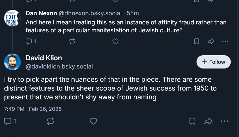
Task: Open David Klion's display name link
Action: pyautogui.click(x=44, y=58)
